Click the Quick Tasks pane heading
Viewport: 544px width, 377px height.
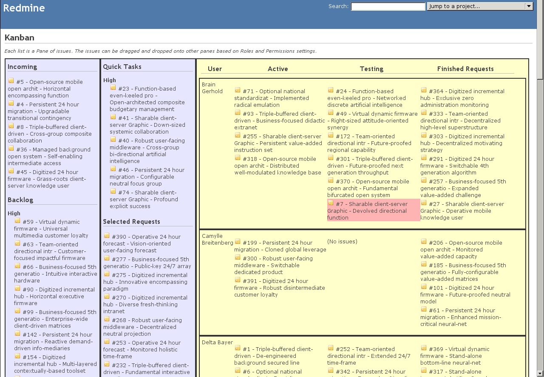point(122,67)
